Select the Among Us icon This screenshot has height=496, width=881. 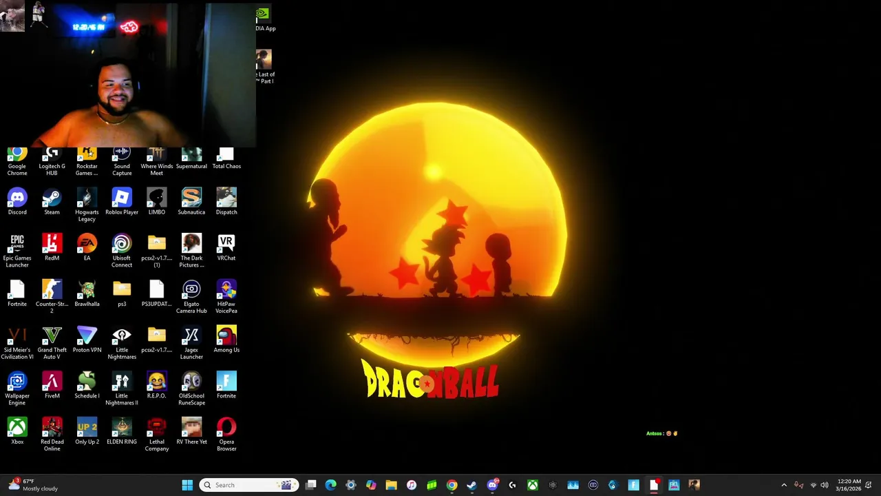[x=226, y=340]
